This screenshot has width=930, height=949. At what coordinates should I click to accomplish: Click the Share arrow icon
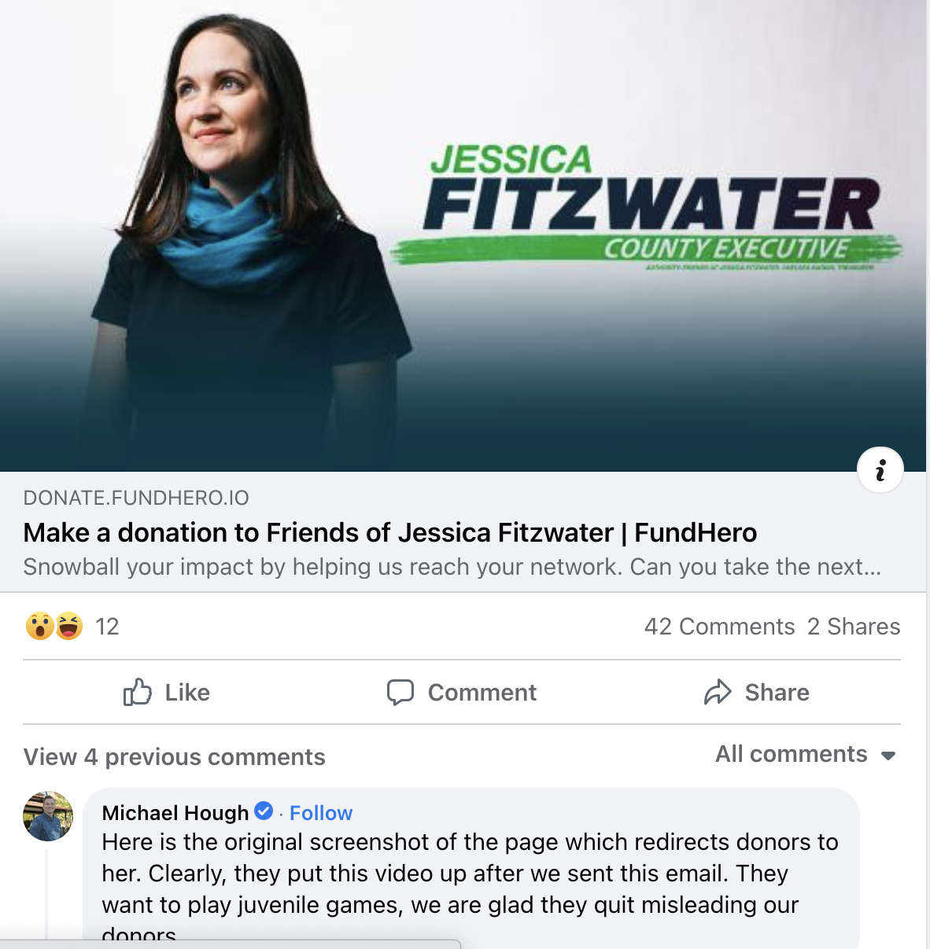tap(718, 692)
